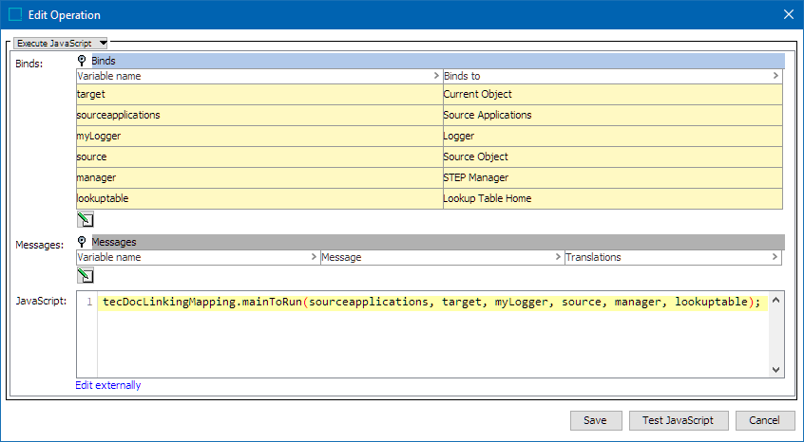Click the edit icon below Binds table

(85, 220)
